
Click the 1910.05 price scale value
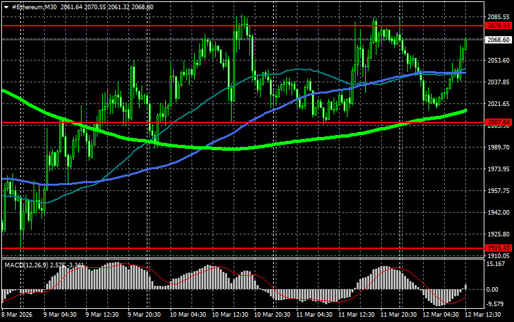click(499, 255)
